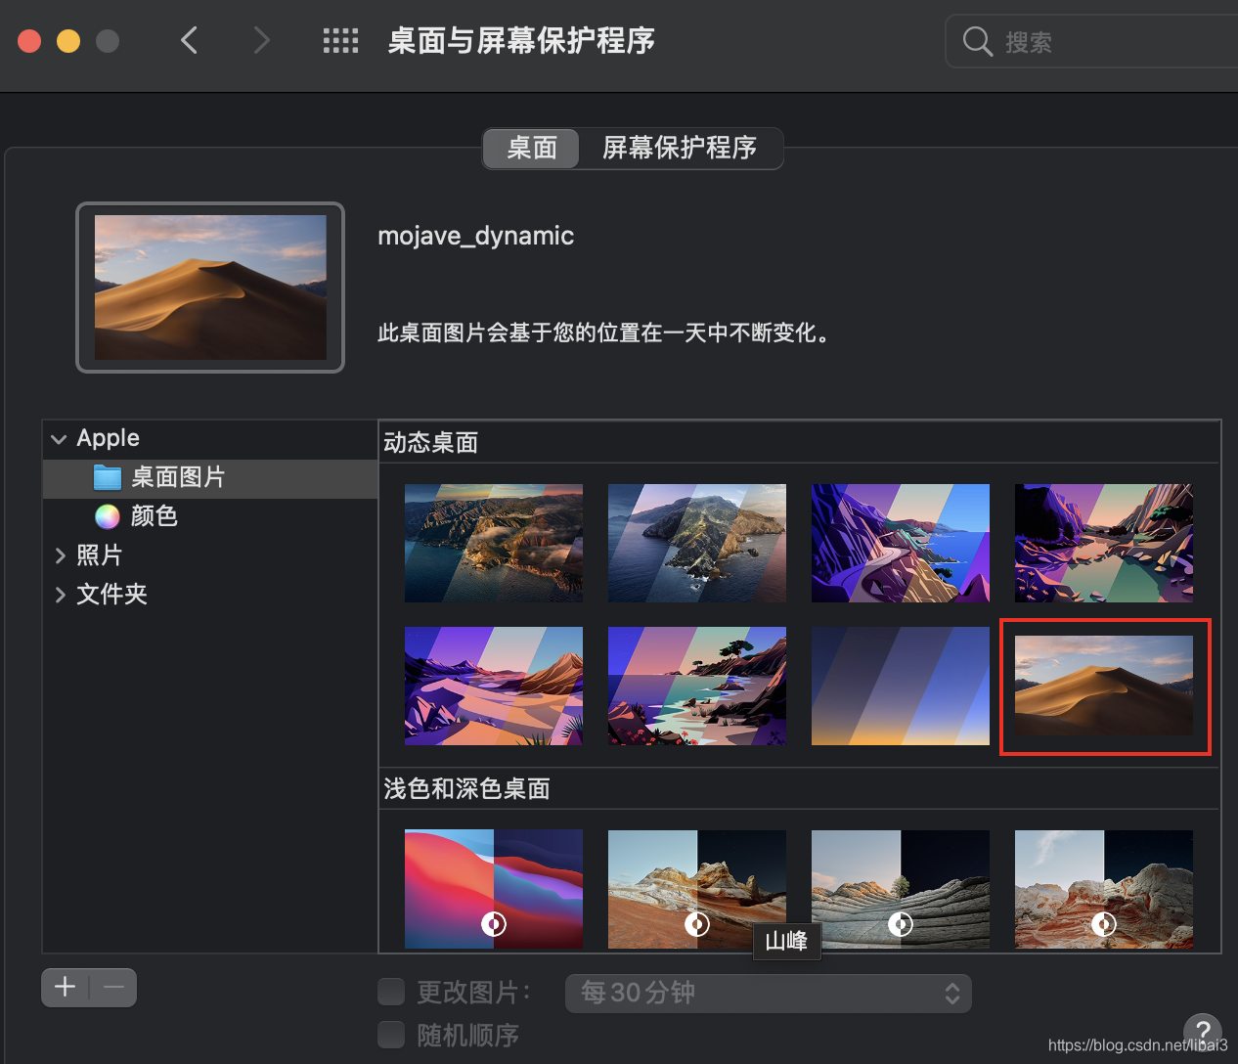Select the mojave_dynamic wallpaper thumbnail
This screenshot has width=1238, height=1064.
1104,687
